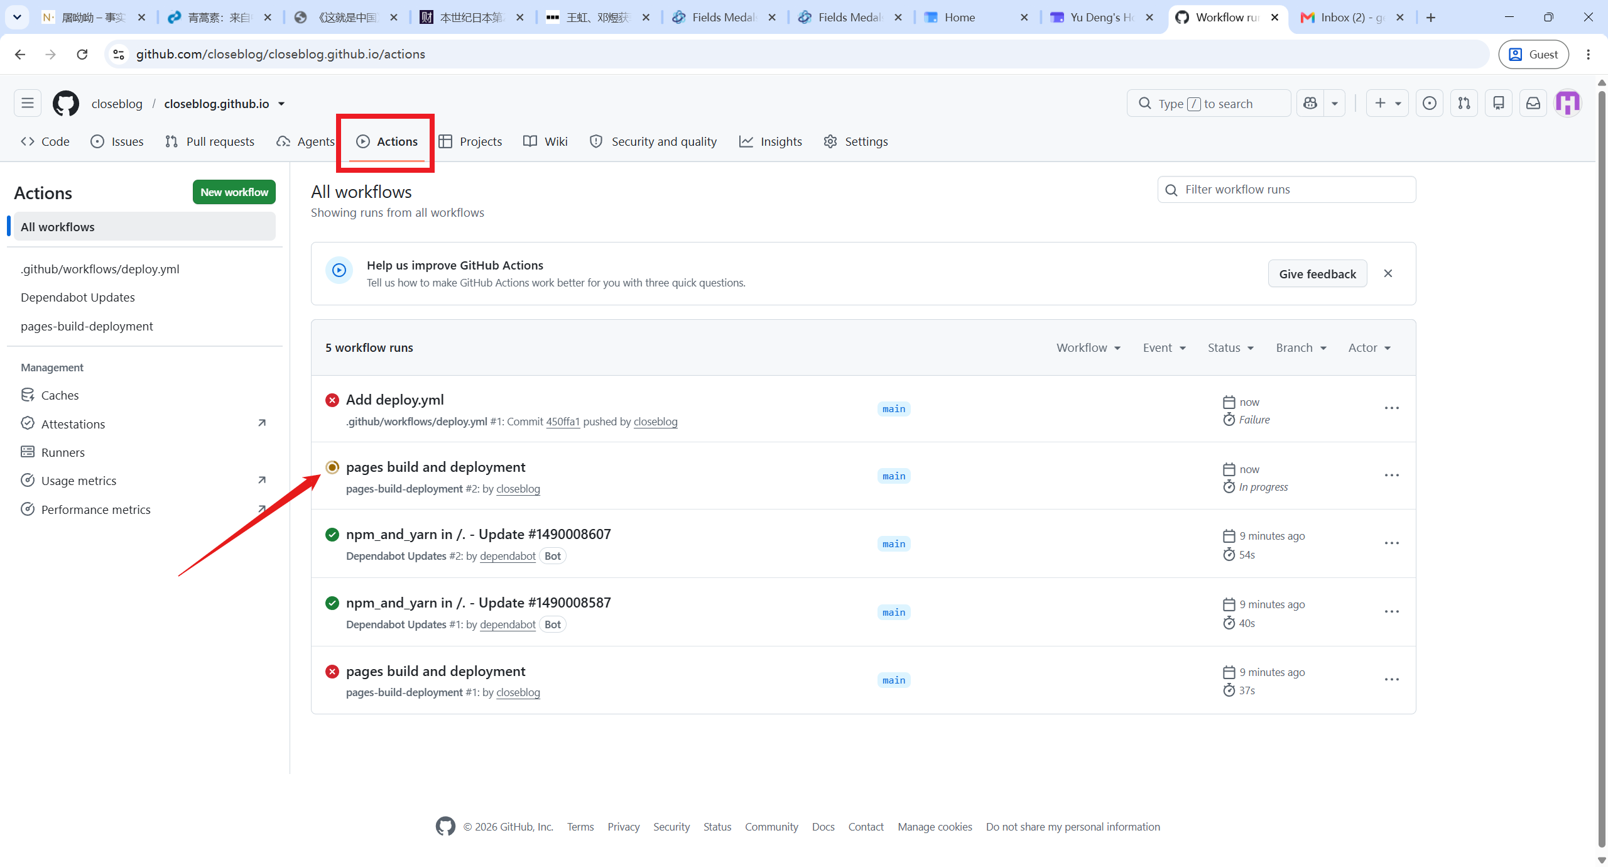
Task: Open the Actor filter dropdown
Action: [x=1369, y=347]
